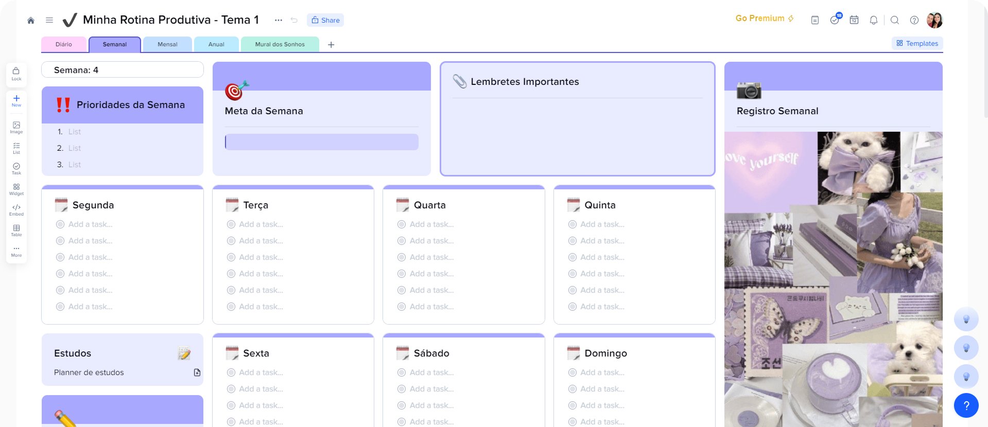Image resolution: width=988 pixels, height=427 pixels.
Task: Select the Image tool in the sidebar
Action: pyautogui.click(x=16, y=127)
